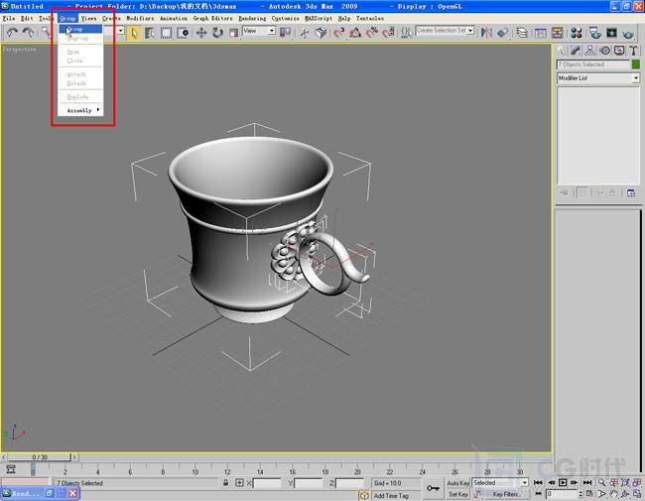Click Quick Render teapot icon
This screenshot has height=501, width=645.
628,33
